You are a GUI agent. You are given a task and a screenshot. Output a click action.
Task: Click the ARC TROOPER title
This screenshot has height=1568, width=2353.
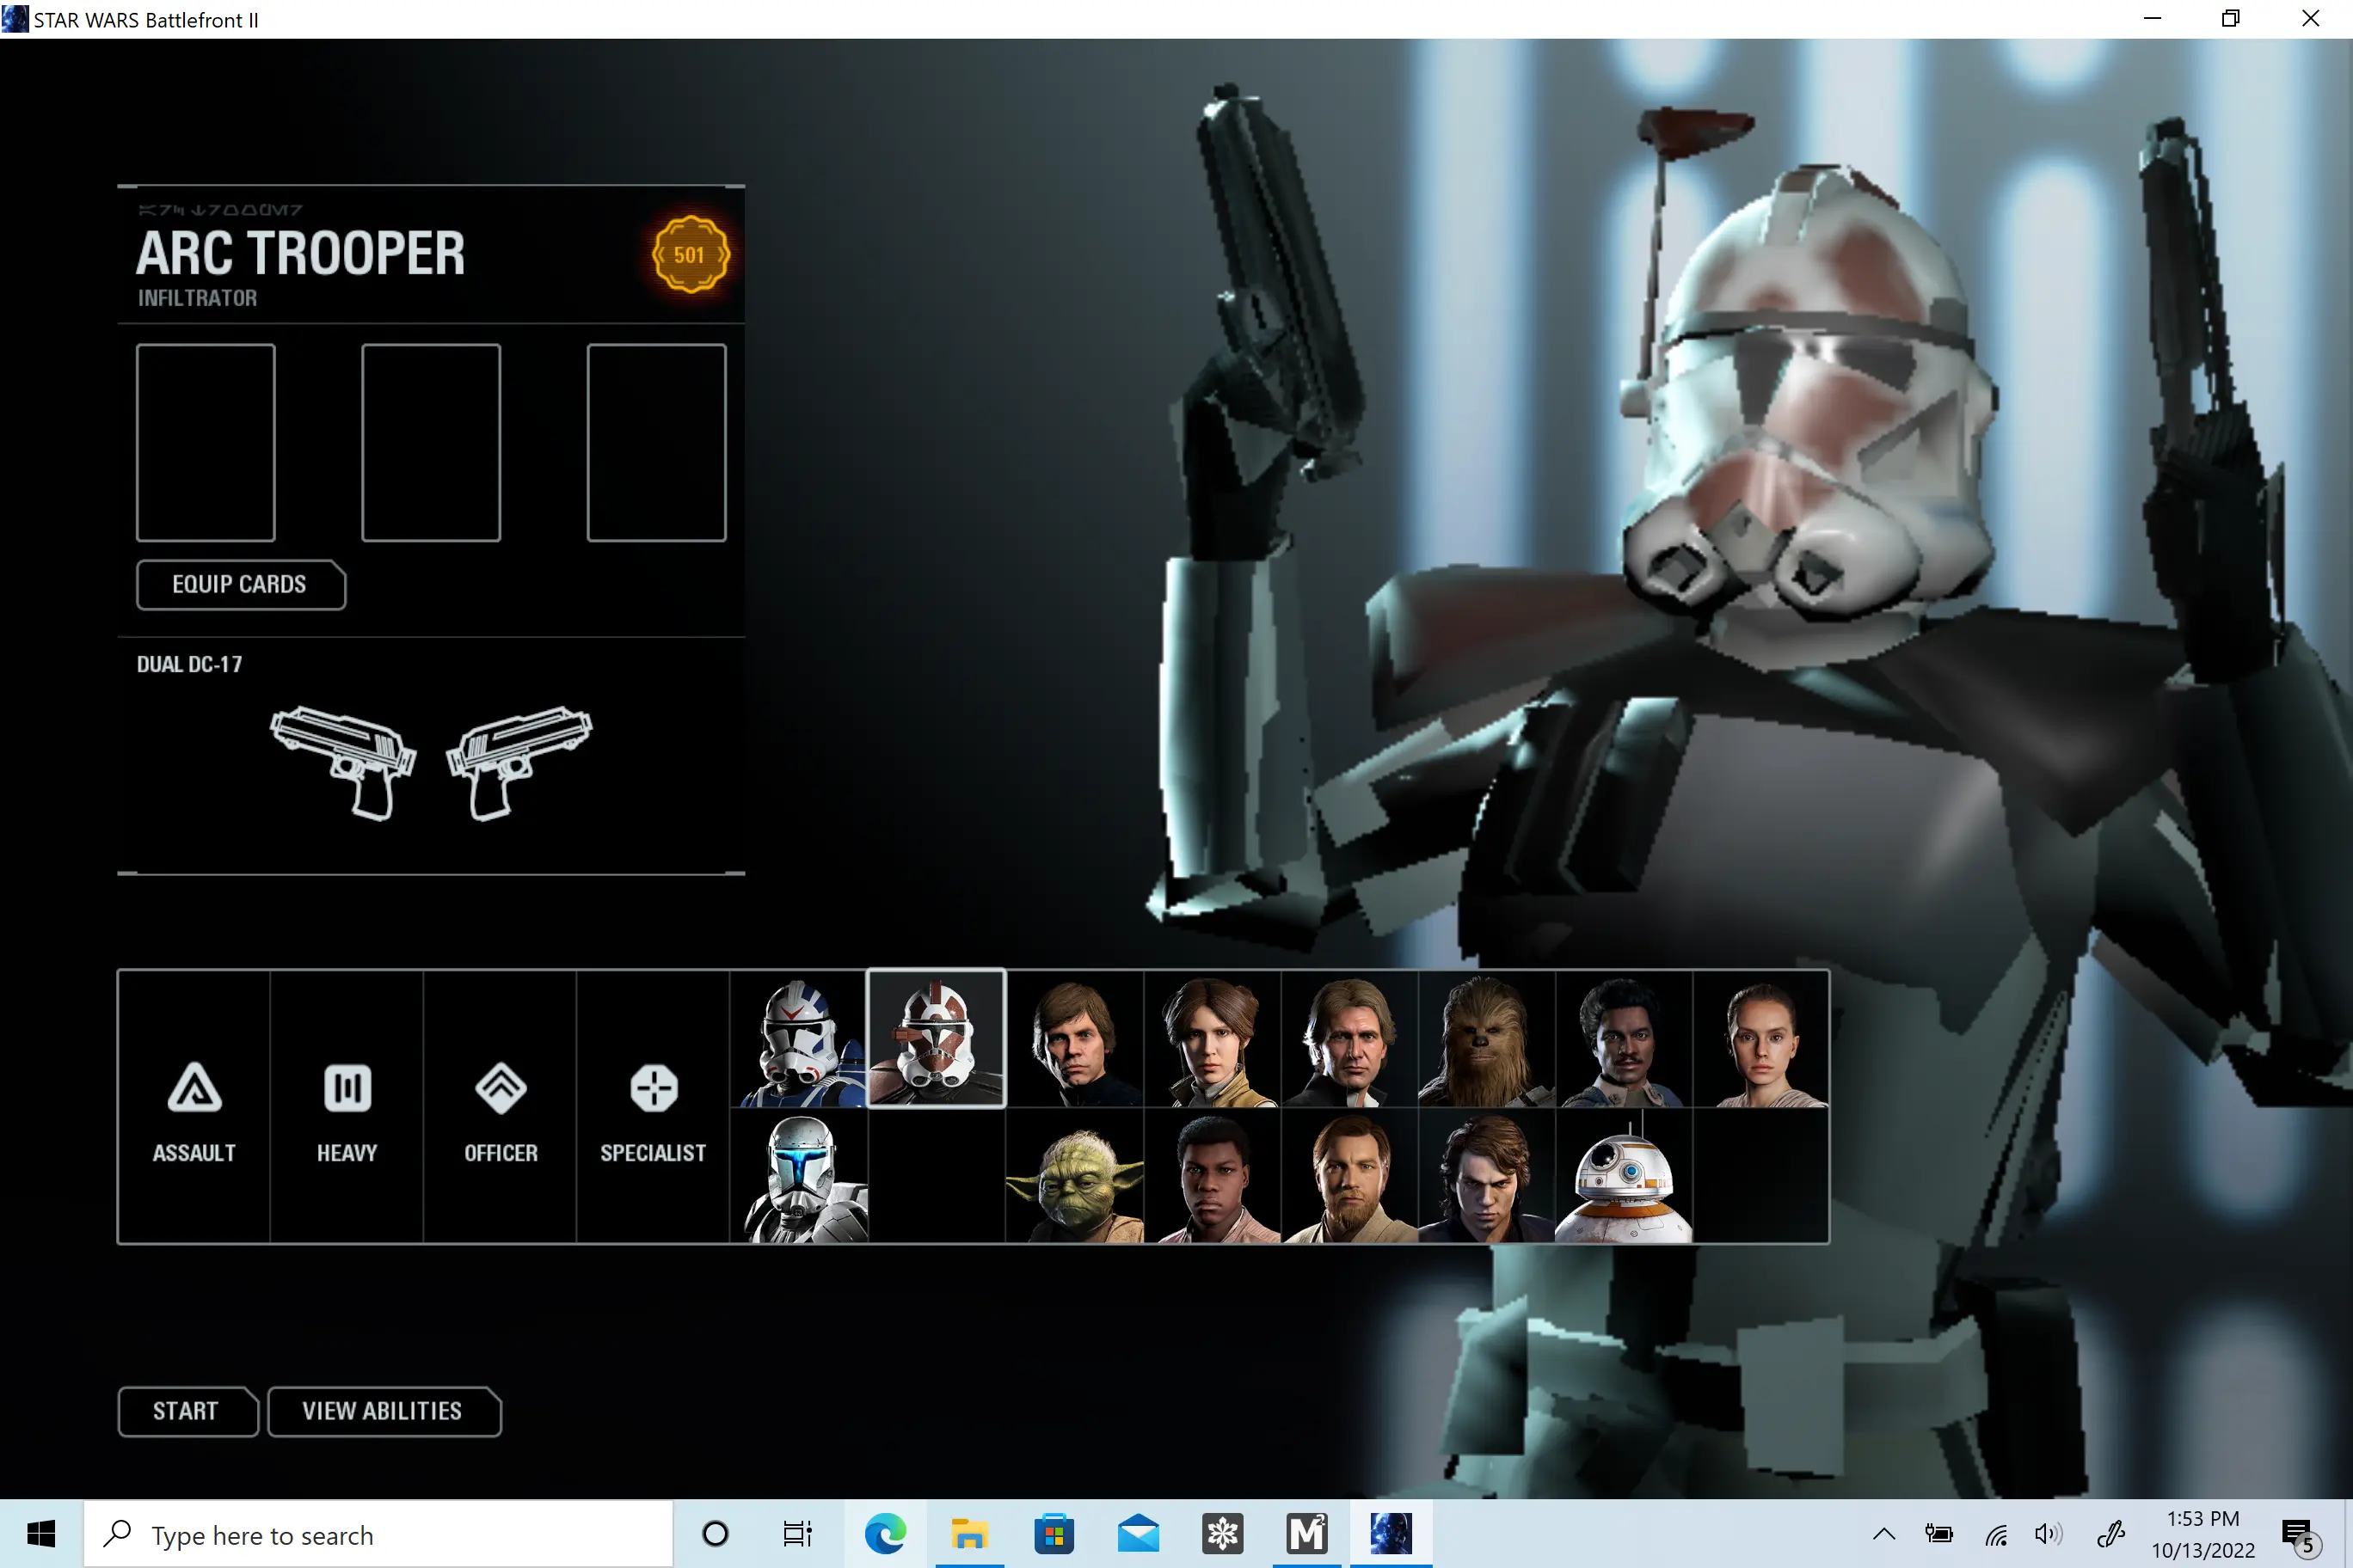301,253
